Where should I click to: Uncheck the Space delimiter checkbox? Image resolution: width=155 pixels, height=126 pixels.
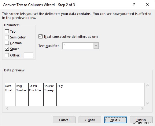click(7, 49)
